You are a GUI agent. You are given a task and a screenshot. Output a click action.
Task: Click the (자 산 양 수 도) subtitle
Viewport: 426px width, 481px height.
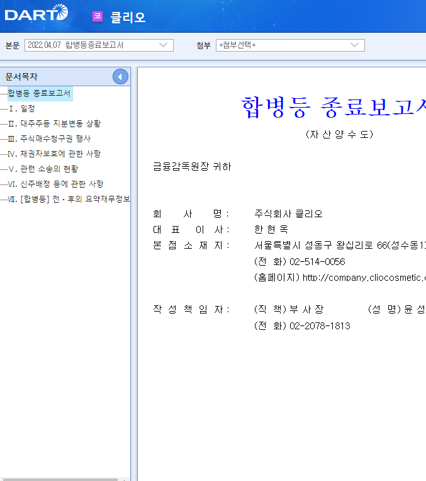tap(339, 134)
